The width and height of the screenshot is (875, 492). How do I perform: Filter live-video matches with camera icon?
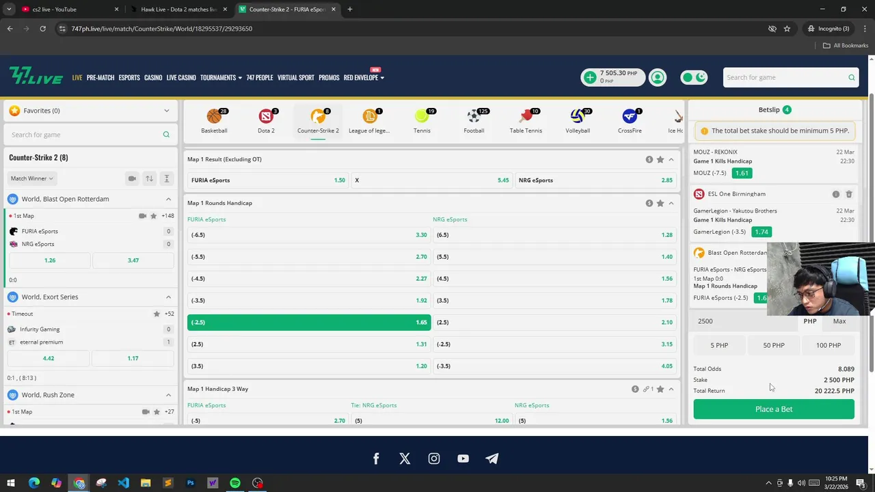click(132, 178)
